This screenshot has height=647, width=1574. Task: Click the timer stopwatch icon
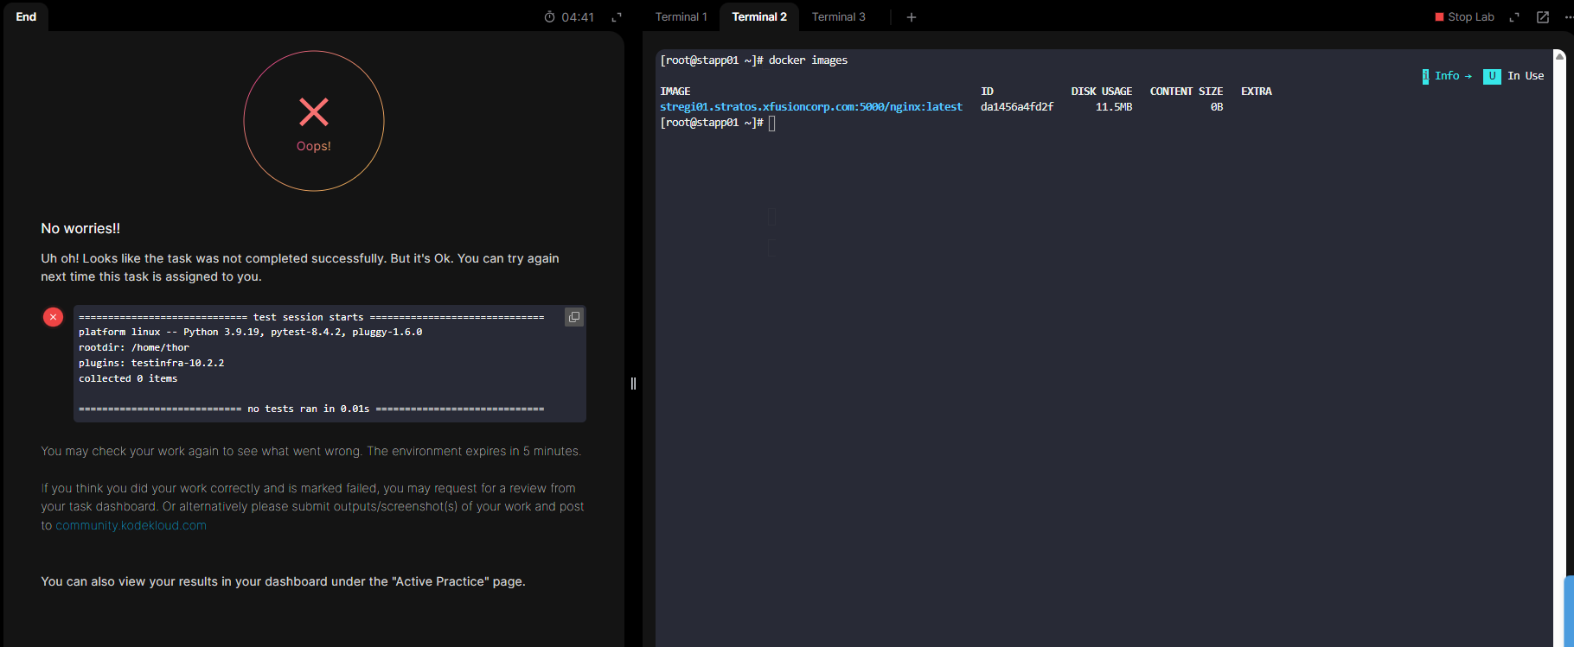pos(549,17)
